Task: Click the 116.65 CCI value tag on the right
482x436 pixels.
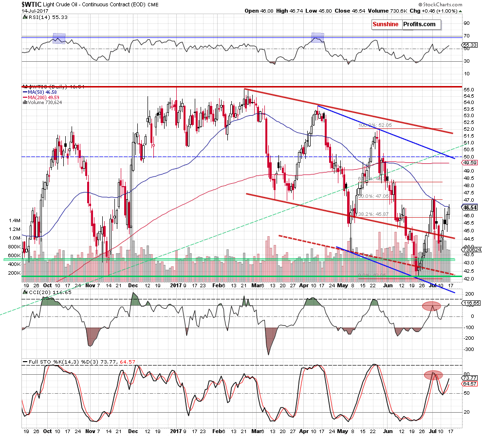Action: (471, 303)
